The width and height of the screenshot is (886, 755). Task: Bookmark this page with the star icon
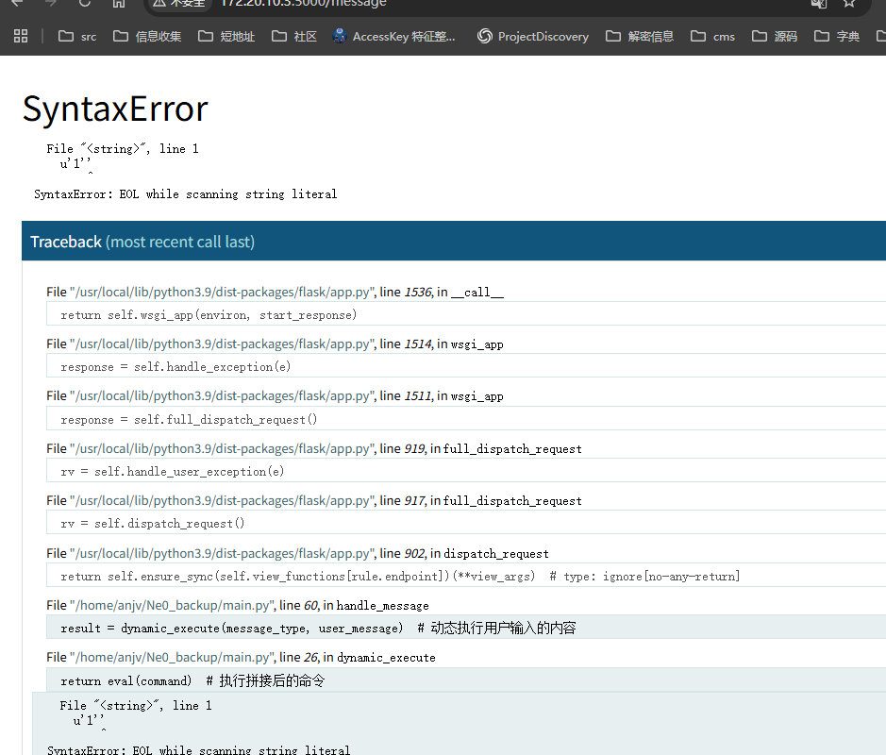coord(849,3)
